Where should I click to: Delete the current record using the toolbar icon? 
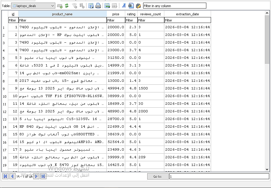click(x=114, y=6)
